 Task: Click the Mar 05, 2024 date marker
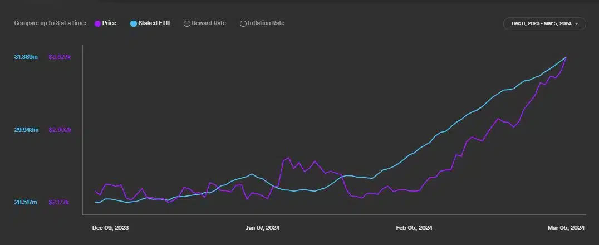pyautogui.click(x=566, y=228)
